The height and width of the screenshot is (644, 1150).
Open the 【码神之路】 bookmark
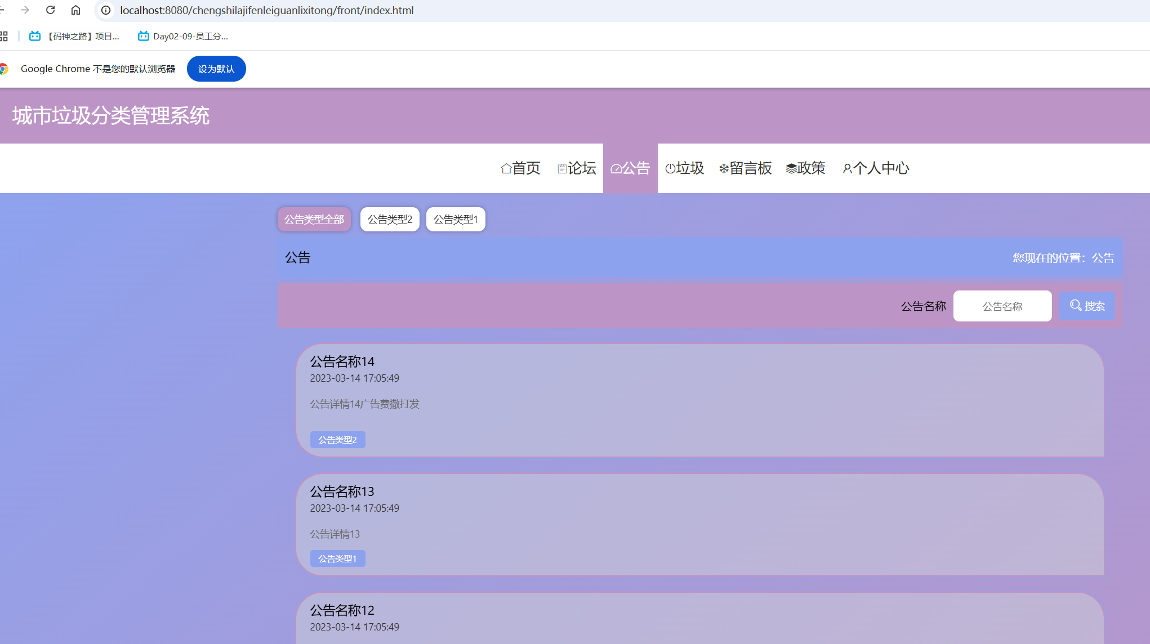click(75, 36)
